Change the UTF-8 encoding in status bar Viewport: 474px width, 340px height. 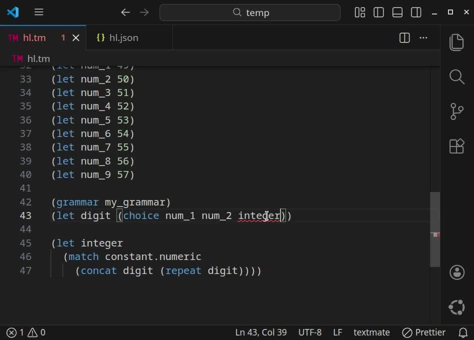point(310,332)
